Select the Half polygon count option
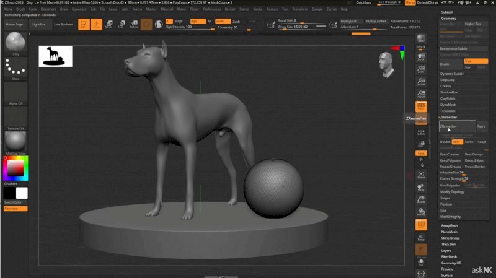This screenshot has width=496, height=278. pos(457,142)
